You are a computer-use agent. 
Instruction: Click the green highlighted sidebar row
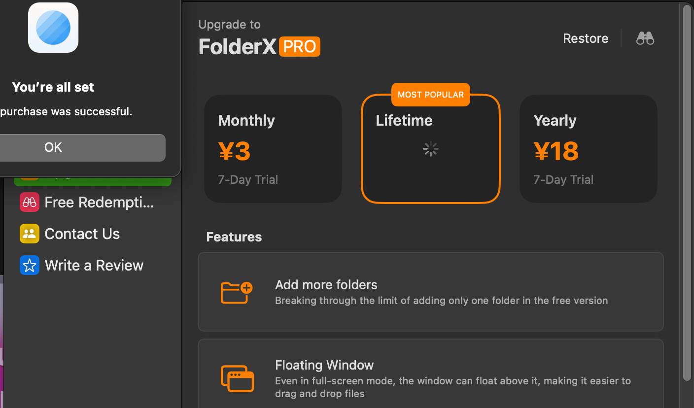coord(93,181)
